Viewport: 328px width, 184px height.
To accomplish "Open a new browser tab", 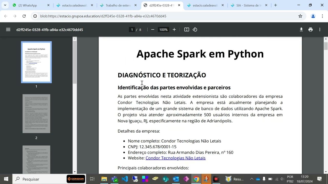I will coord(275,5).
